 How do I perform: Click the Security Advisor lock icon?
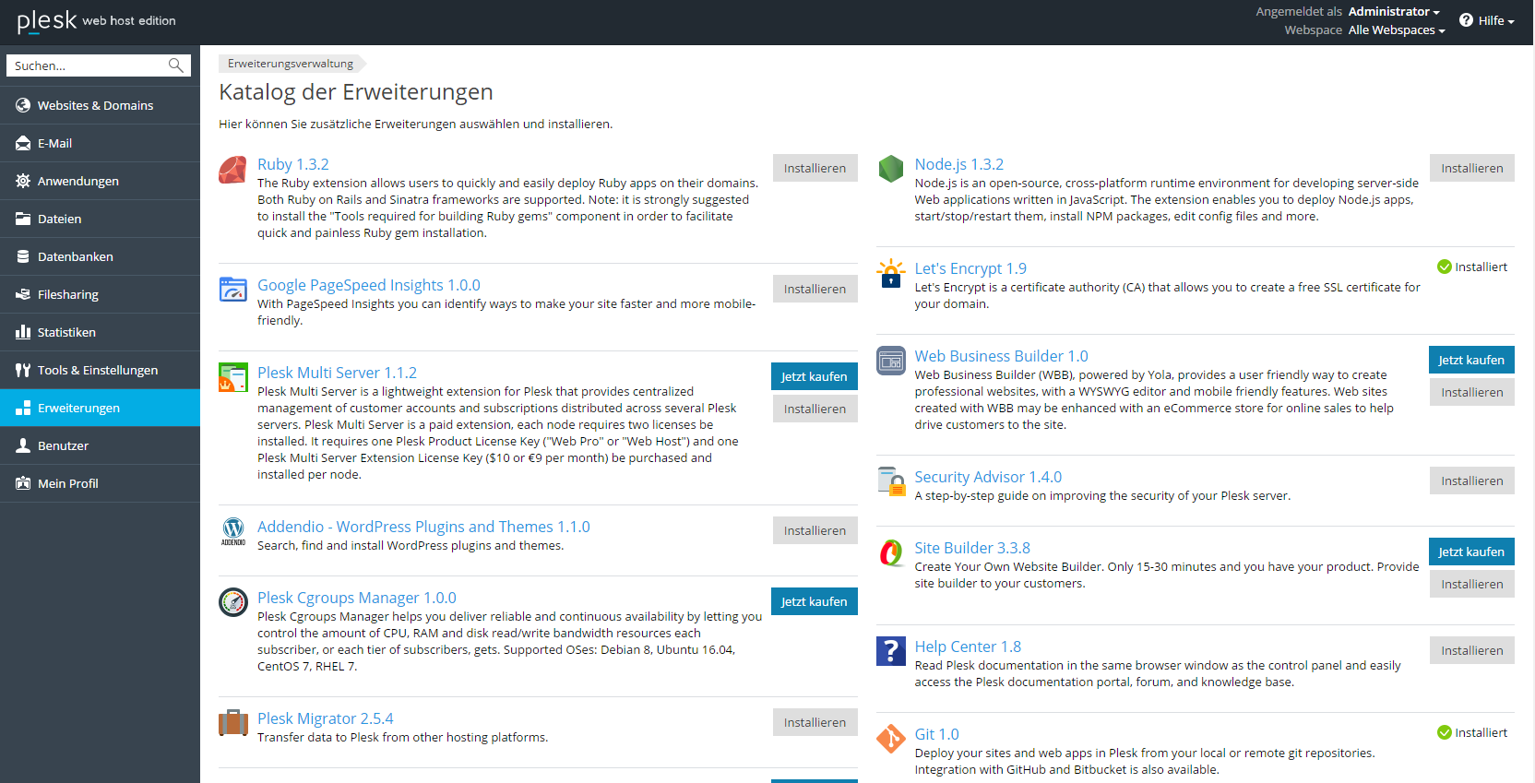click(891, 481)
